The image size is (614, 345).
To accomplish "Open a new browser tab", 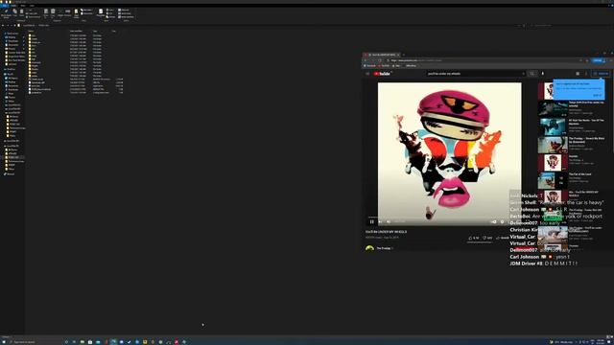I will point(404,55).
